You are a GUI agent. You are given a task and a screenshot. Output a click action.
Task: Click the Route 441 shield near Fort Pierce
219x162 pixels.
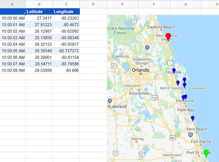(173, 138)
